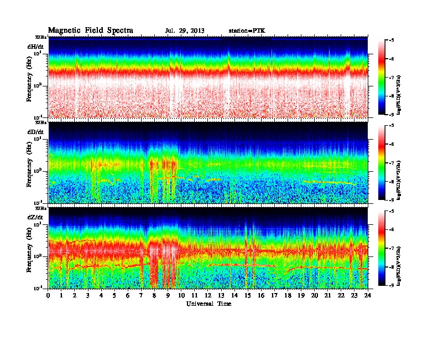Select the 'dH/dt' panel label

[36, 47]
